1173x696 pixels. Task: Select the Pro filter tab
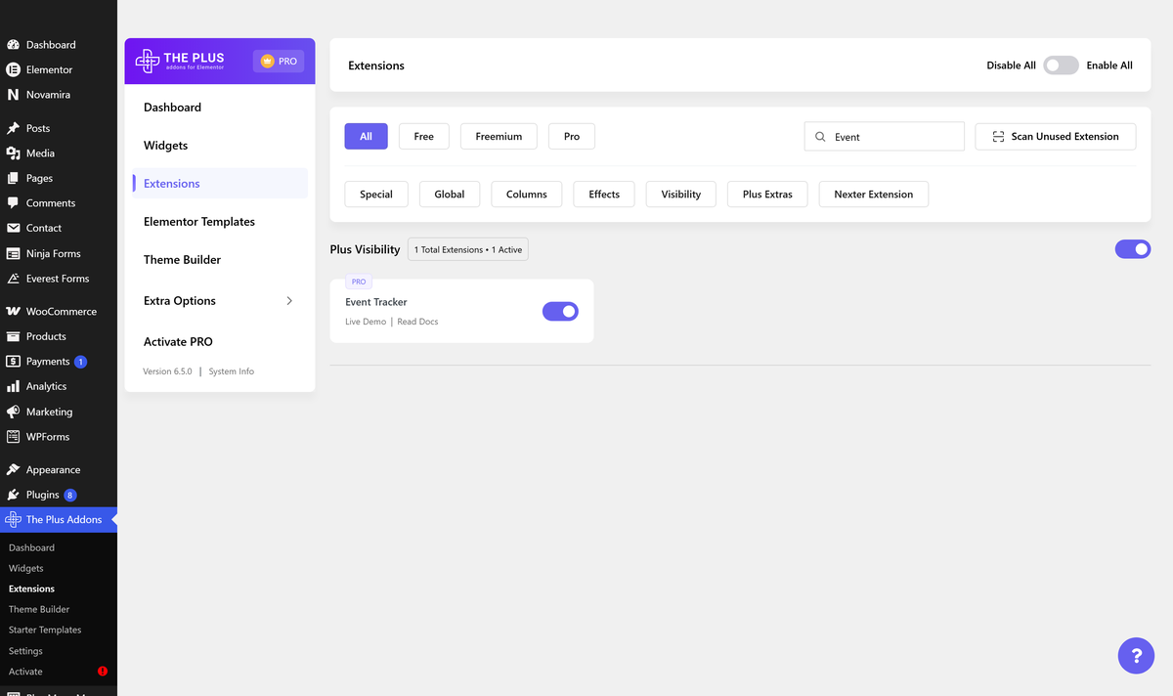[572, 137]
